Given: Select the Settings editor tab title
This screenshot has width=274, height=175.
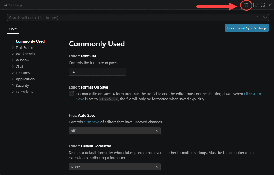Looking at the screenshot, I should [16, 5].
